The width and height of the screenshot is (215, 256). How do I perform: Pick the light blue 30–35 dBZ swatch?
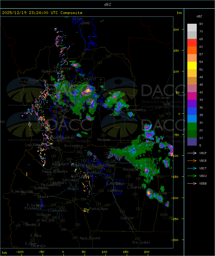(192, 119)
